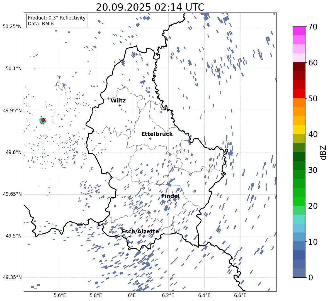Click the dark maroon colorbar swatch below 60
This screenshot has height=301, width=330.
[x=299, y=67]
